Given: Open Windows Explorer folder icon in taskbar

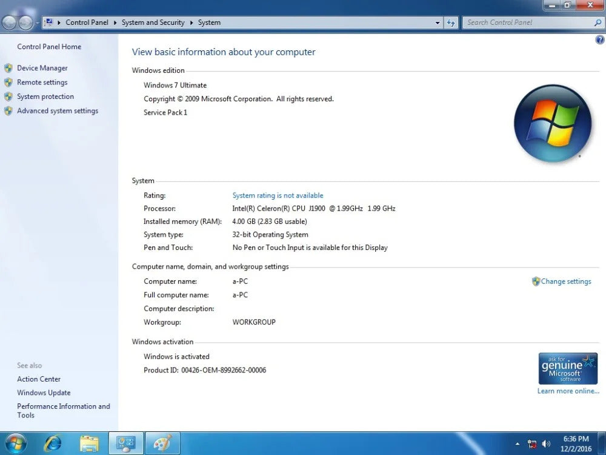Looking at the screenshot, I should [x=89, y=443].
